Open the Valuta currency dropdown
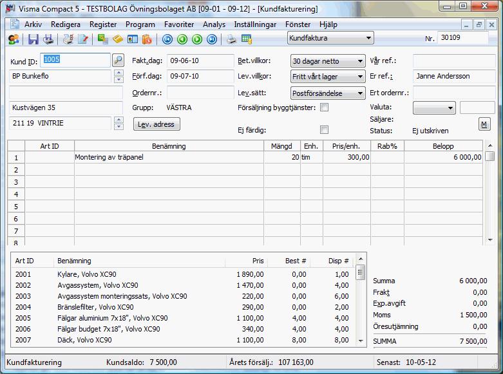The height and width of the screenshot is (374, 503). click(434, 108)
